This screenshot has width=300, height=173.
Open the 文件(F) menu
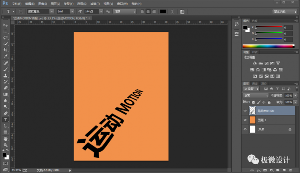(17, 4)
